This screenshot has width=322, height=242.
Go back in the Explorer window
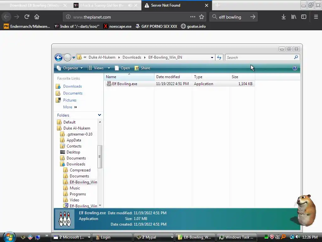click(x=58, y=57)
